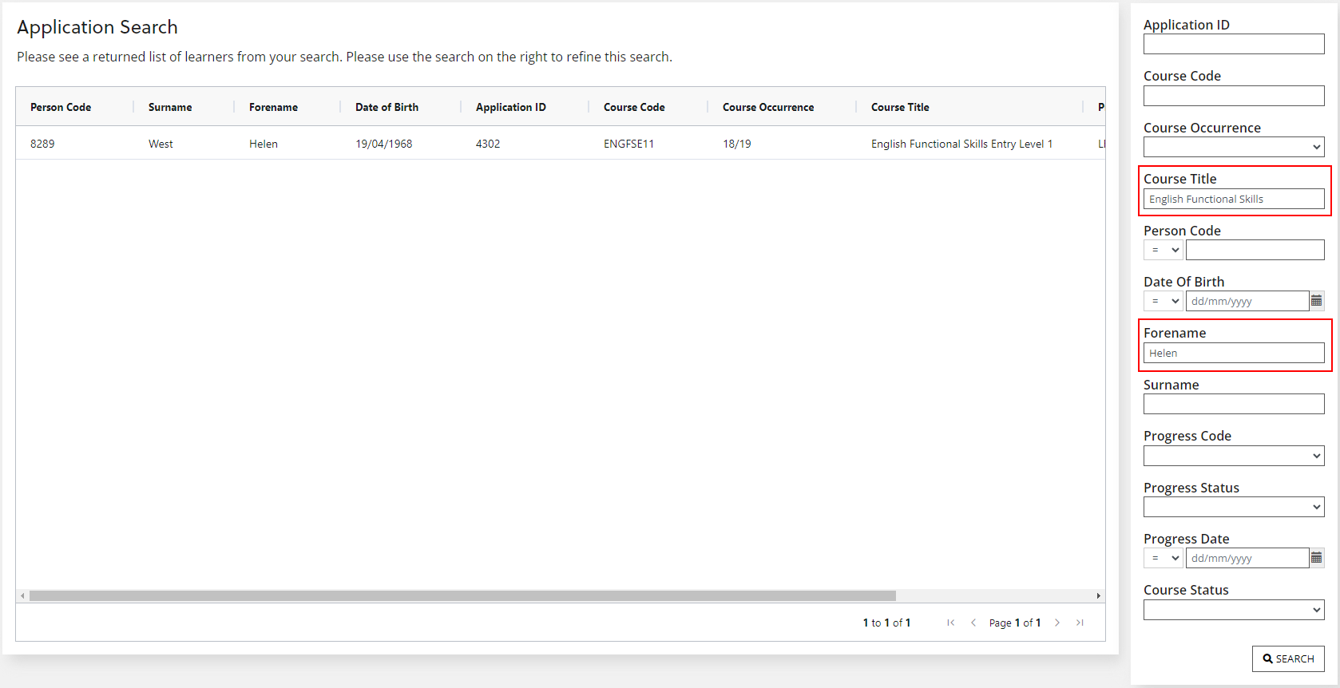Sort by Course Occurrence column header
The image size is (1340, 688).
tap(768, 107)
